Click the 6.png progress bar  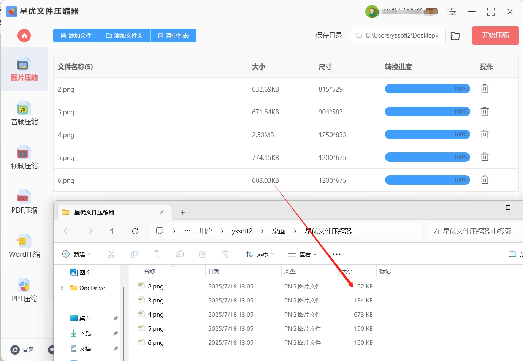point(428,180)
